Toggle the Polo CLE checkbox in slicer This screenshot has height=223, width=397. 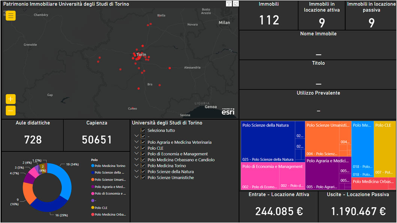click(x=143, y=148)
